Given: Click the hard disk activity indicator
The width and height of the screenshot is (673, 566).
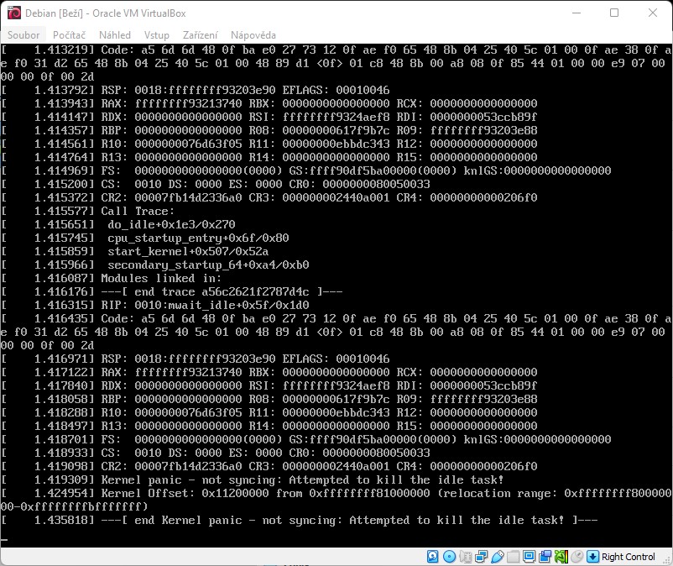Looking at the screenshot, I should [433, 557].
